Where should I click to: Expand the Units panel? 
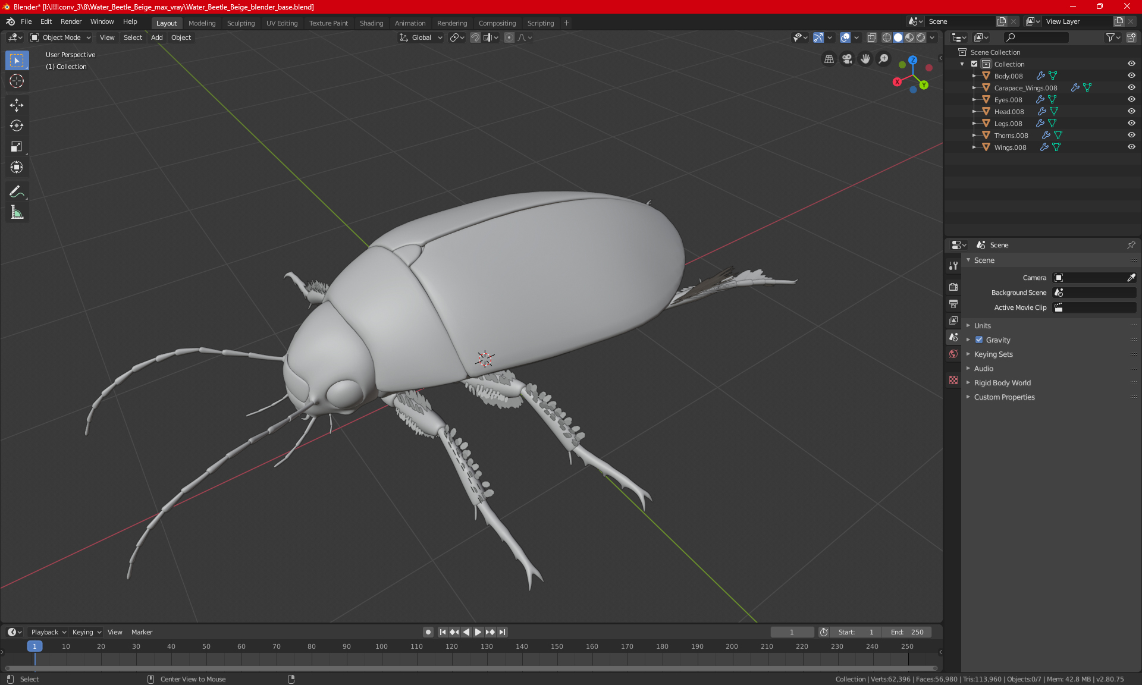982,326
